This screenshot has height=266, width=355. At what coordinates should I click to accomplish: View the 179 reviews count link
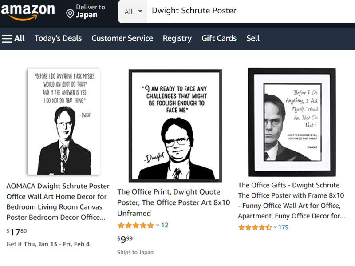pos(284,227)
